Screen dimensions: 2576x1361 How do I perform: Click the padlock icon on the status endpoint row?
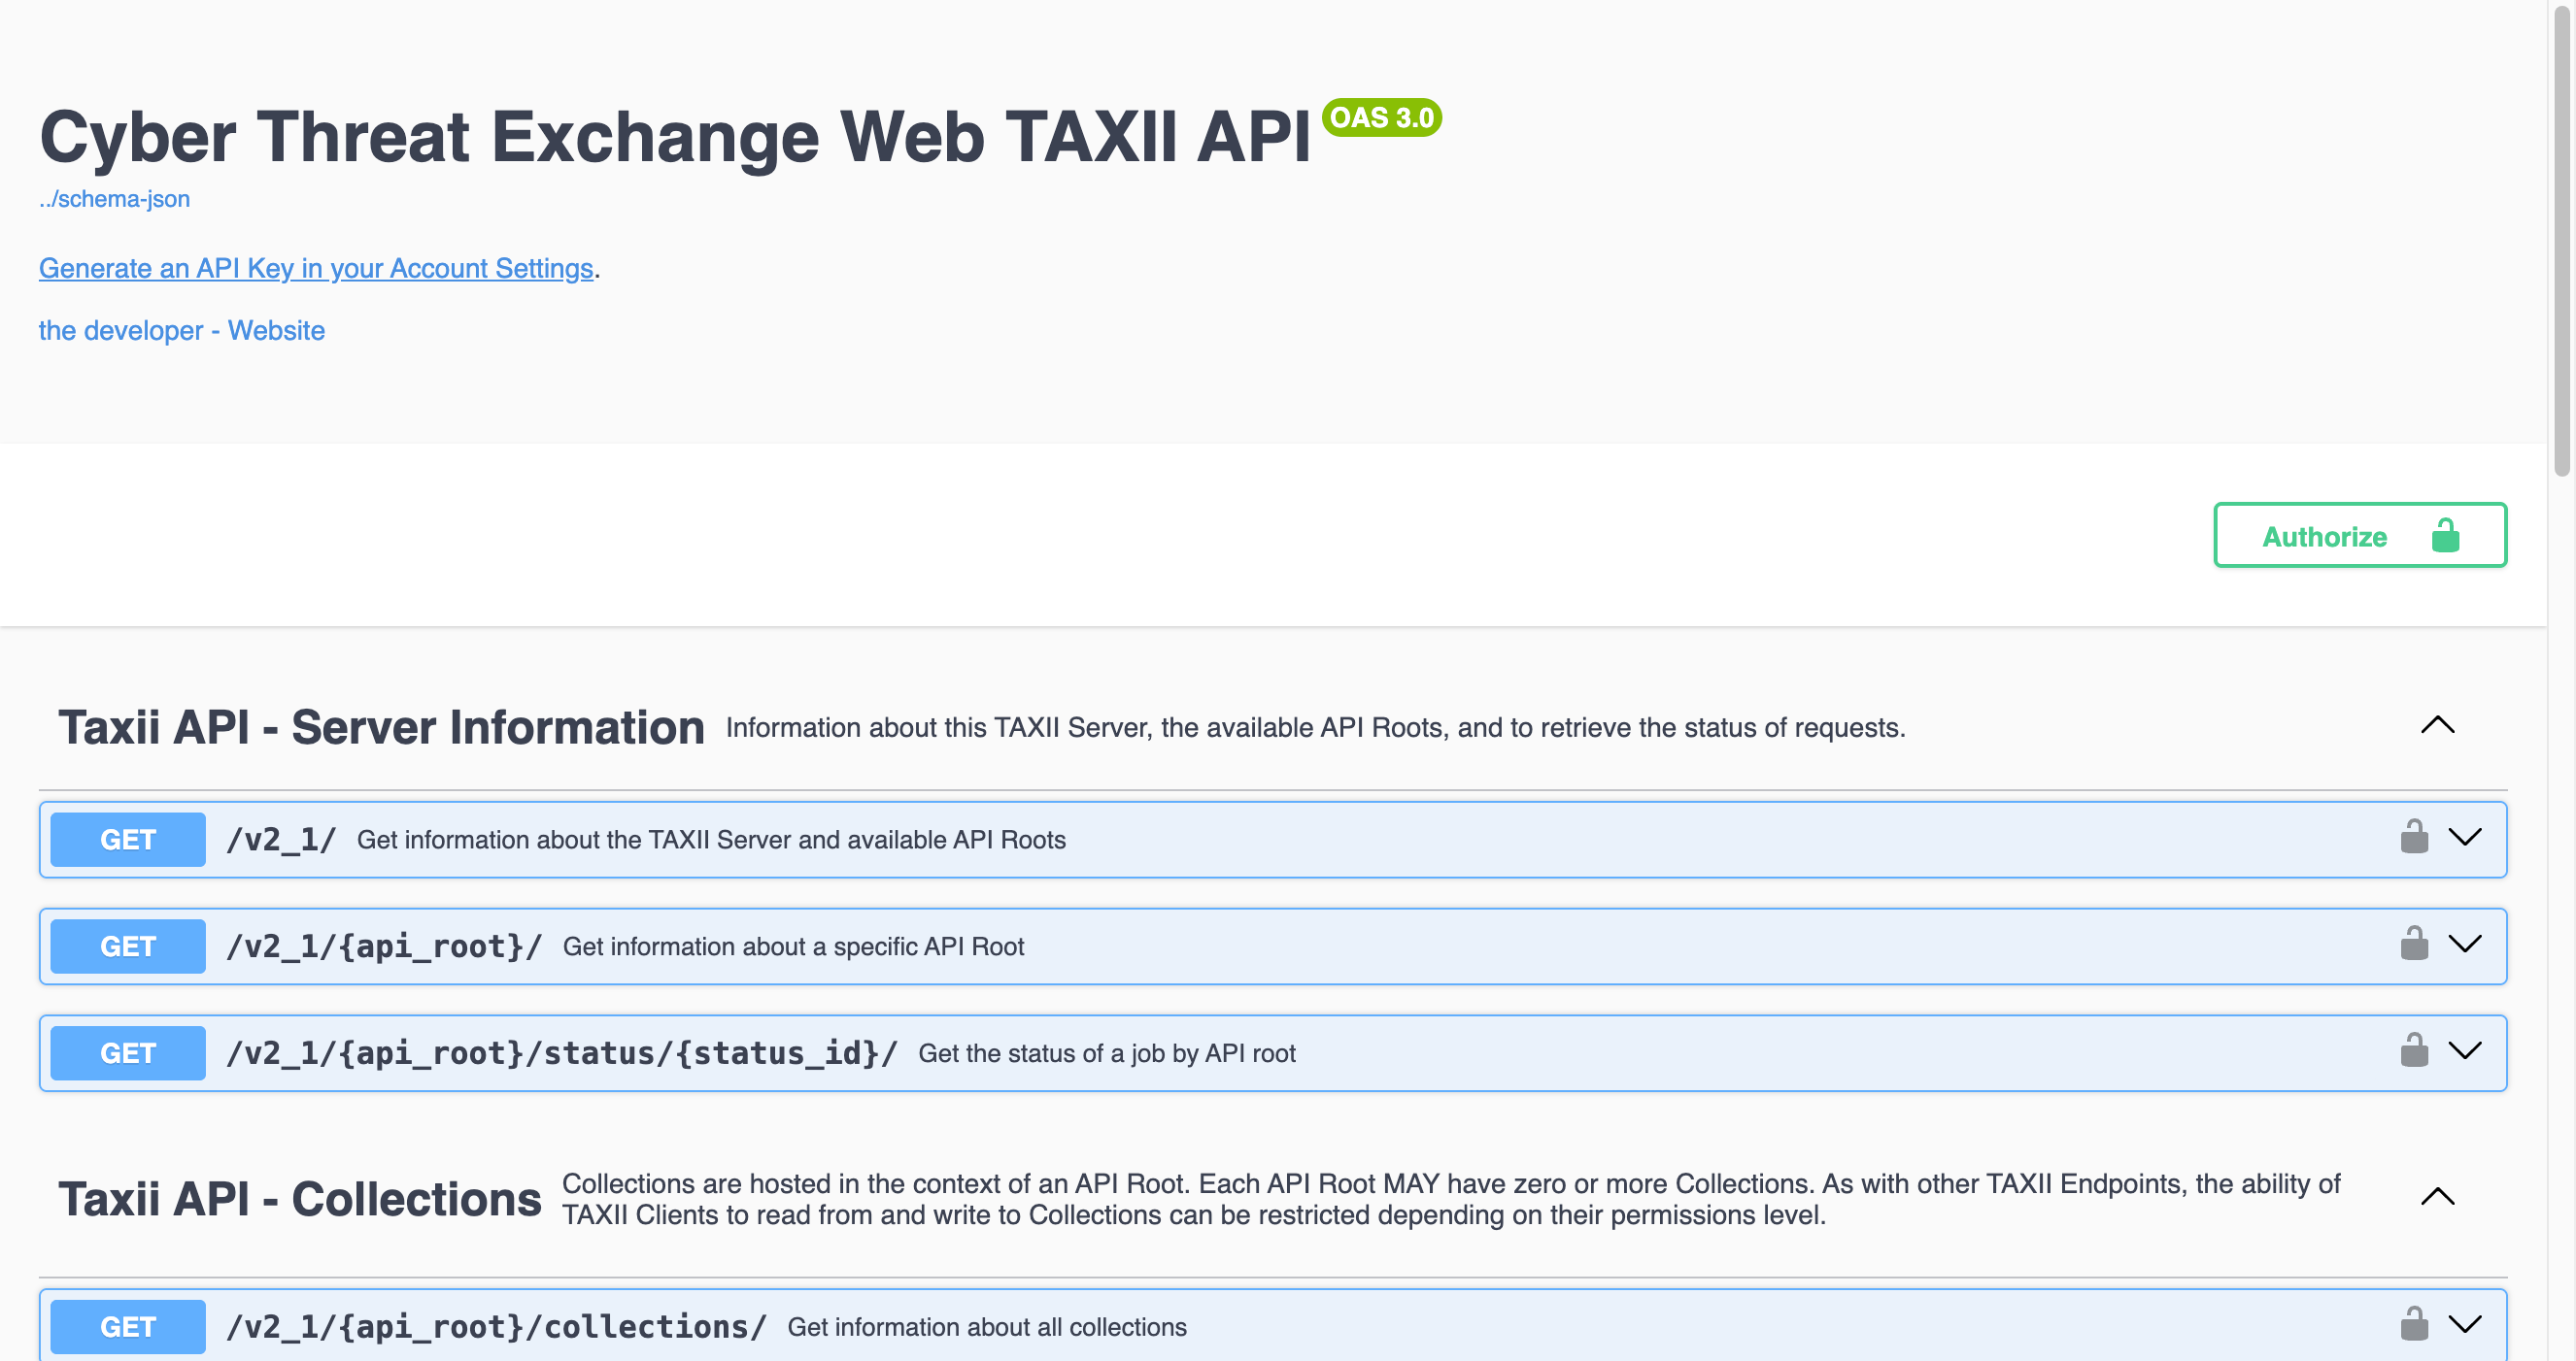coord(2415,1051)
